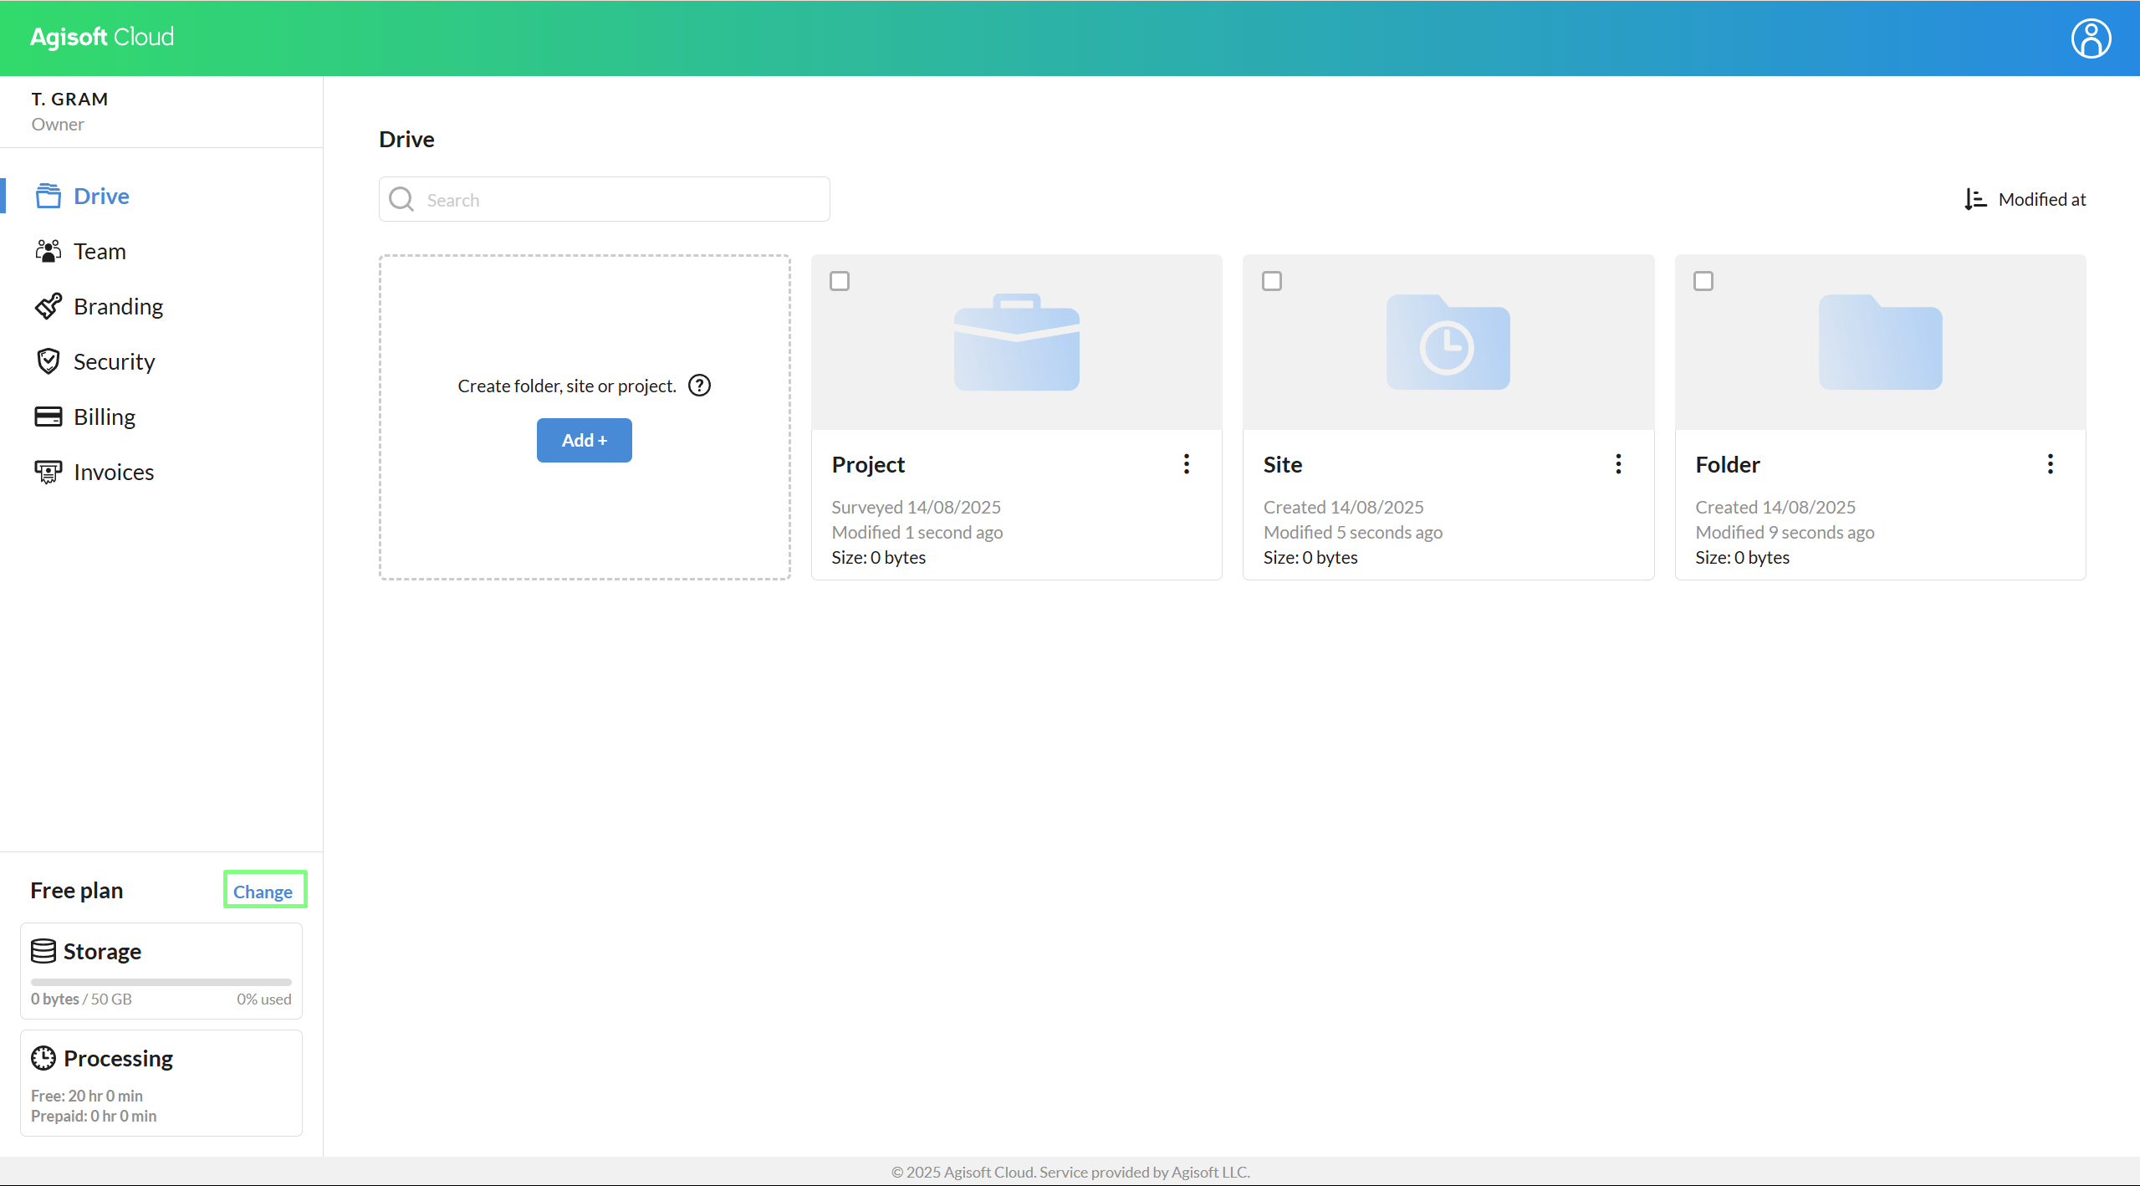Image resolution: width=2140 pixels, height=1186 pixels.
Task: Click the Branding paintbrush icon
Action: coord(48,306)
